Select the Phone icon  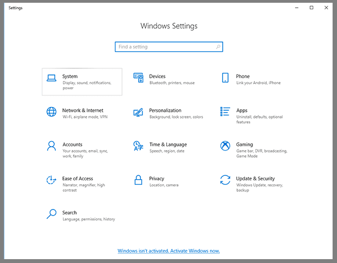pyautogui.click(x=225, y=78)
